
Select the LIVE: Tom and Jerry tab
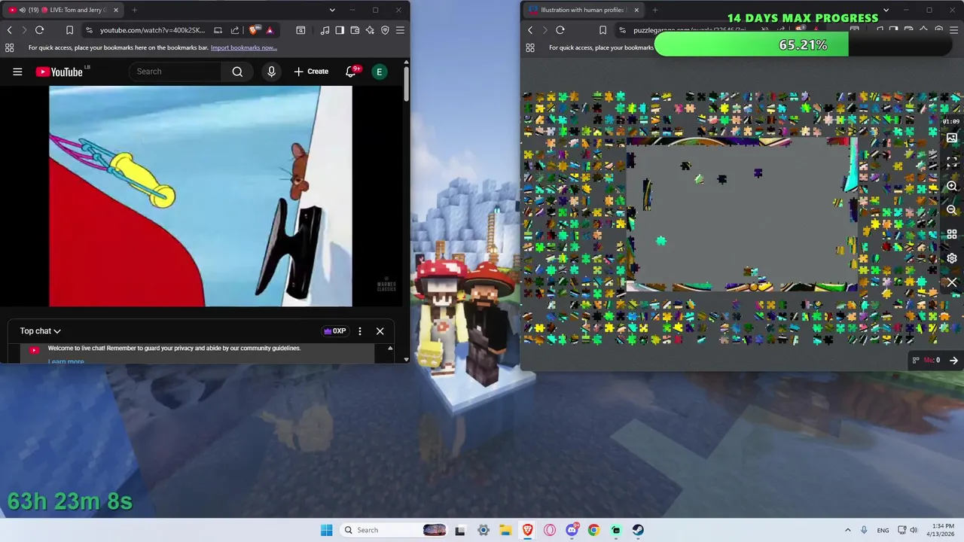(x=63, y=10)
